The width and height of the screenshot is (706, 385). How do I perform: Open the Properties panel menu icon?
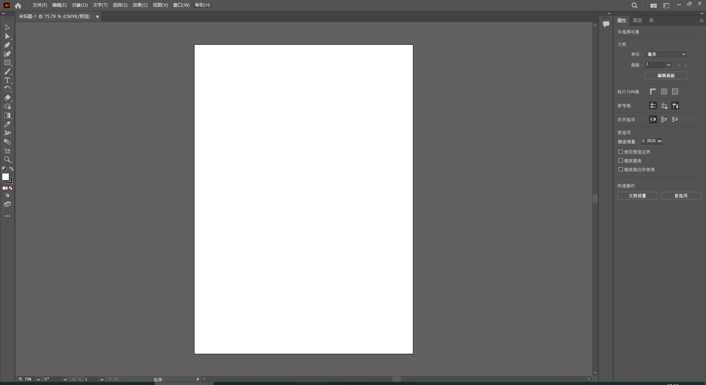point(702,21)
